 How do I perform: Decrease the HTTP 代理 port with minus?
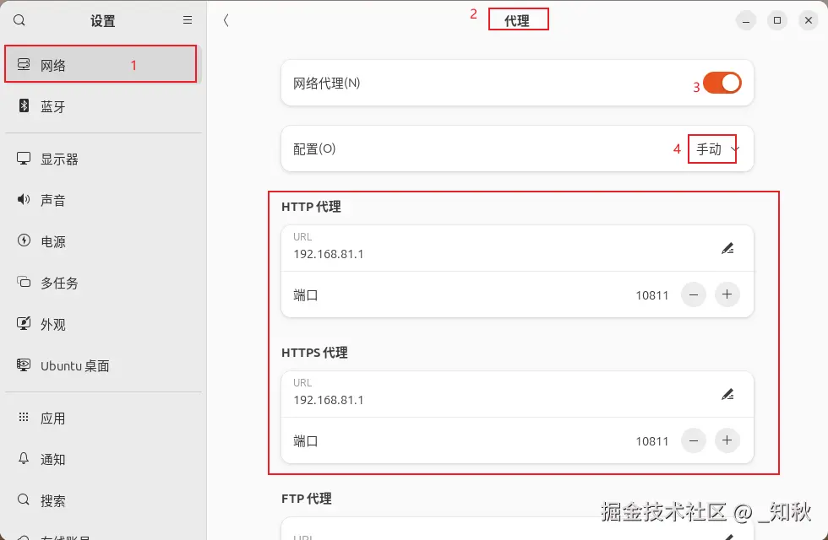click(694, 294)
